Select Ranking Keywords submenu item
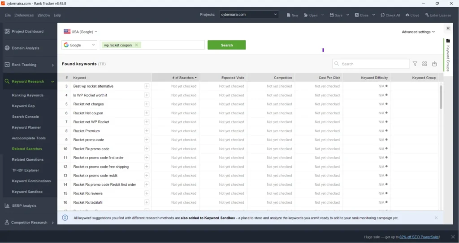Screen dimensions: 459x243 click(27, 95)
